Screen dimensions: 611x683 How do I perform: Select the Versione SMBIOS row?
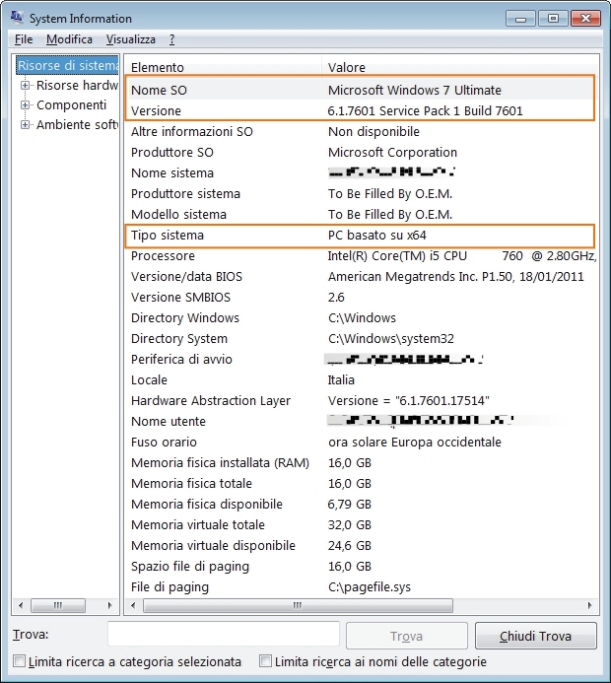[x=361, y=297]
